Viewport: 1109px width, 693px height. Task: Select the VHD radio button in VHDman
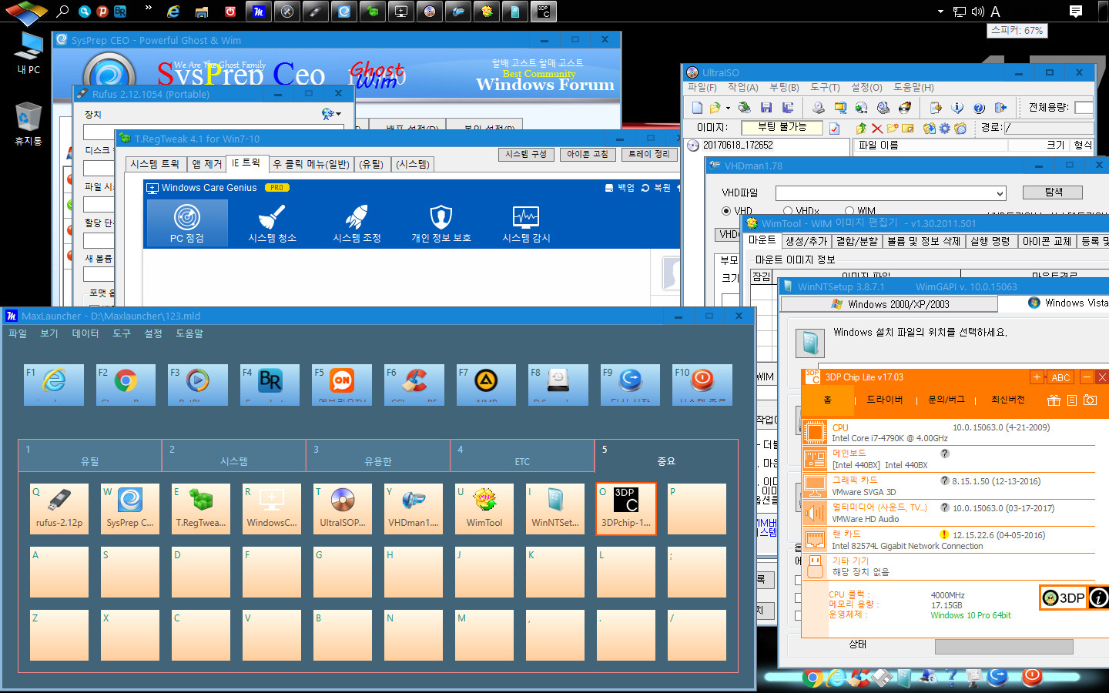tap(726, 211)
